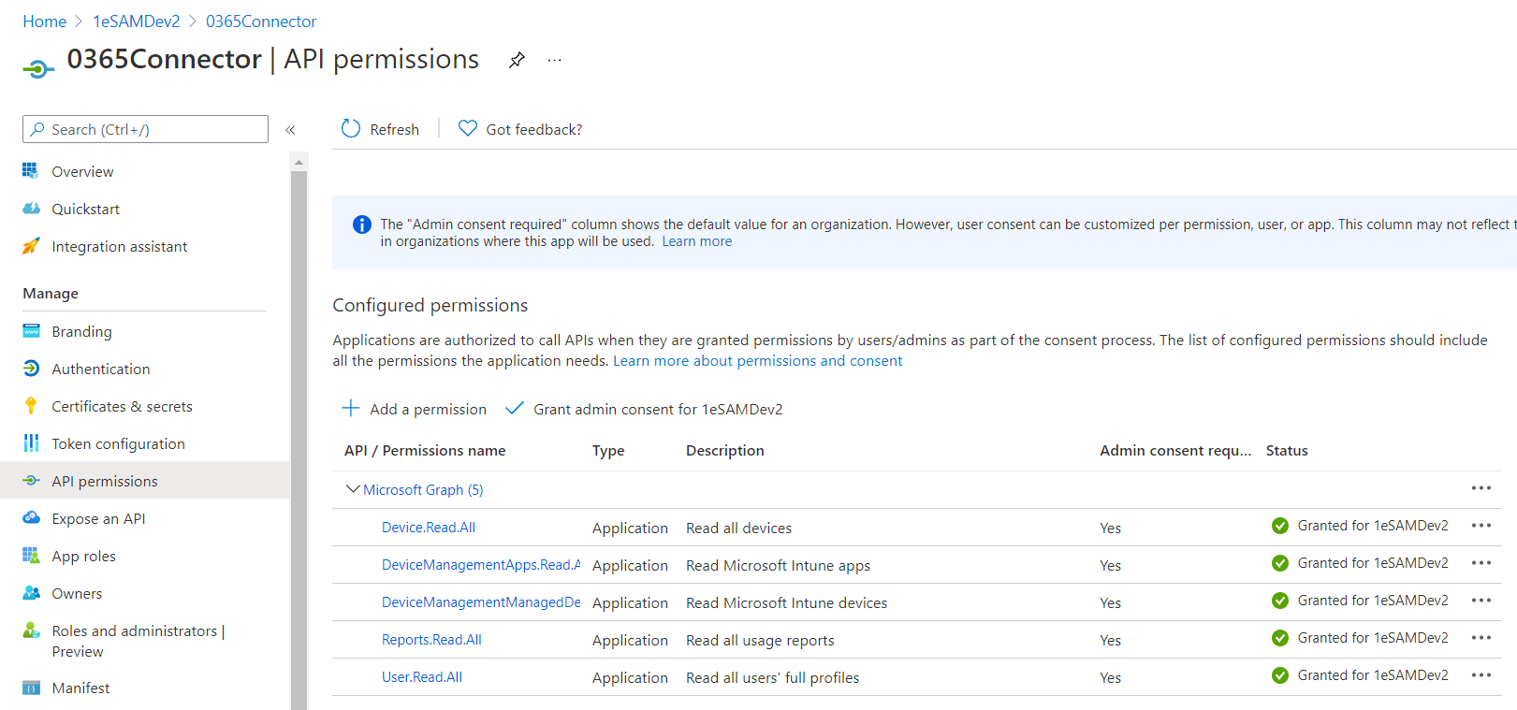Click the sidebar scrollbar up arrow
1517x710 pixels.
pyautogui.click(x=299, y=162)
